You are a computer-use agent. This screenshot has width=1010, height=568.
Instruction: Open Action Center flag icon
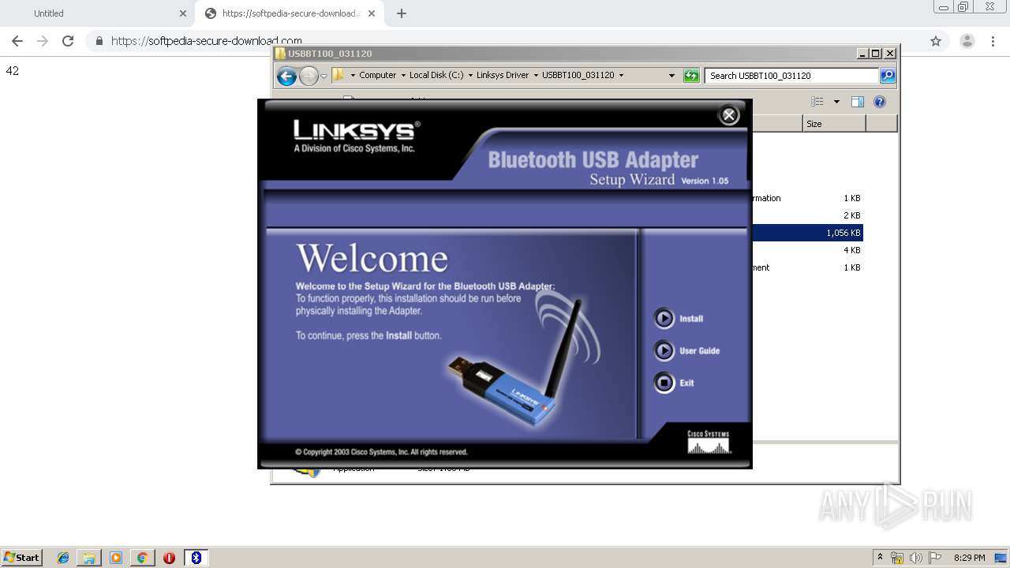935,558
